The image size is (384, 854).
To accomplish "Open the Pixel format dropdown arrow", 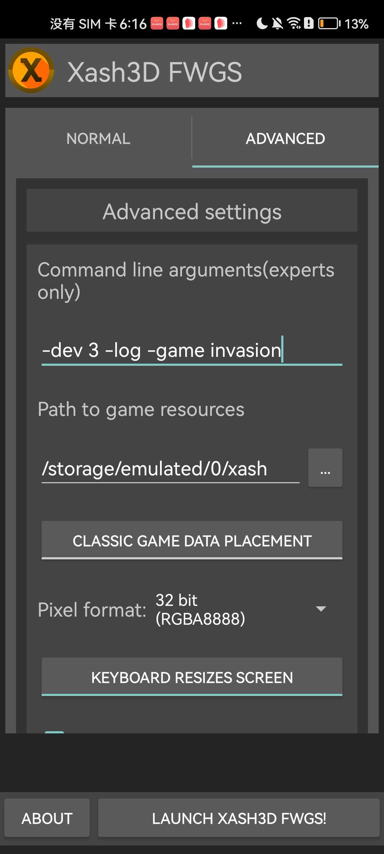I will point(321,609).
